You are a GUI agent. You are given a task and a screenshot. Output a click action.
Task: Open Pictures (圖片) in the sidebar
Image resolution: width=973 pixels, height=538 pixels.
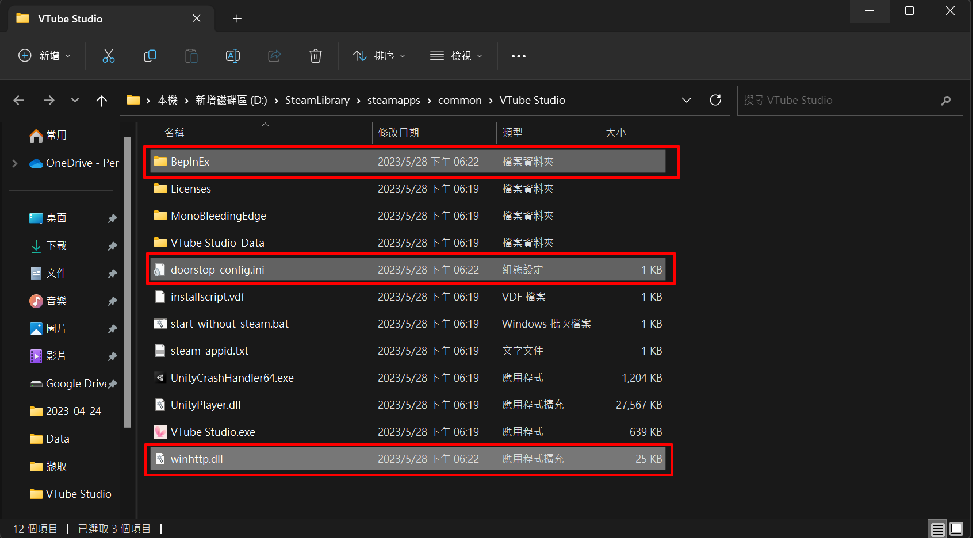pos(49,328)
